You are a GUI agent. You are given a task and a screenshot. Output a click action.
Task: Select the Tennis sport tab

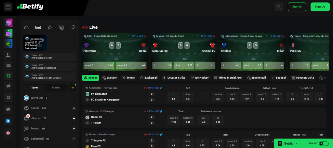[128, 78]
